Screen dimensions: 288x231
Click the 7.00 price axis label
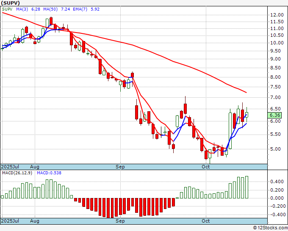pyautogui.click(x=276, y=97)
